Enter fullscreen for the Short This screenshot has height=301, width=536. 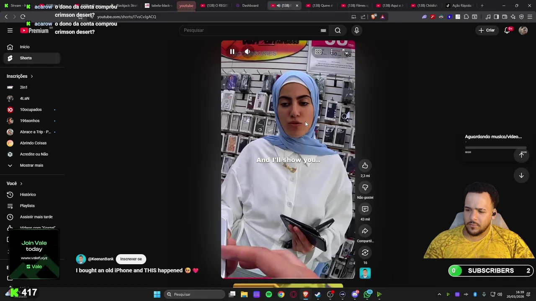(x=345, y=52)
